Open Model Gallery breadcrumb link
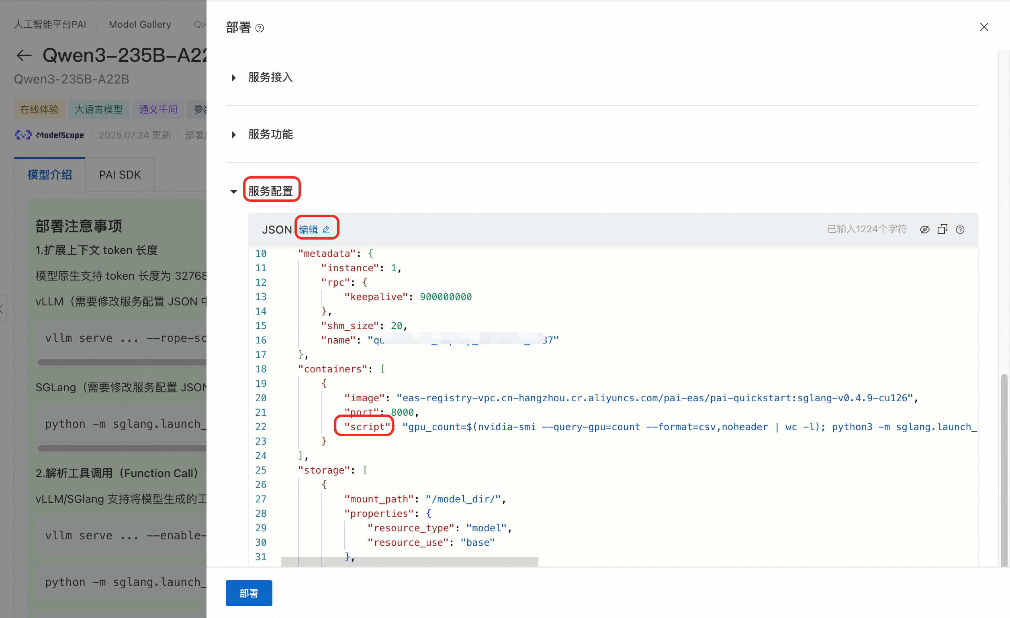Image resolution: width=1010 pixels, height=618 pixels. coord(140,24)
